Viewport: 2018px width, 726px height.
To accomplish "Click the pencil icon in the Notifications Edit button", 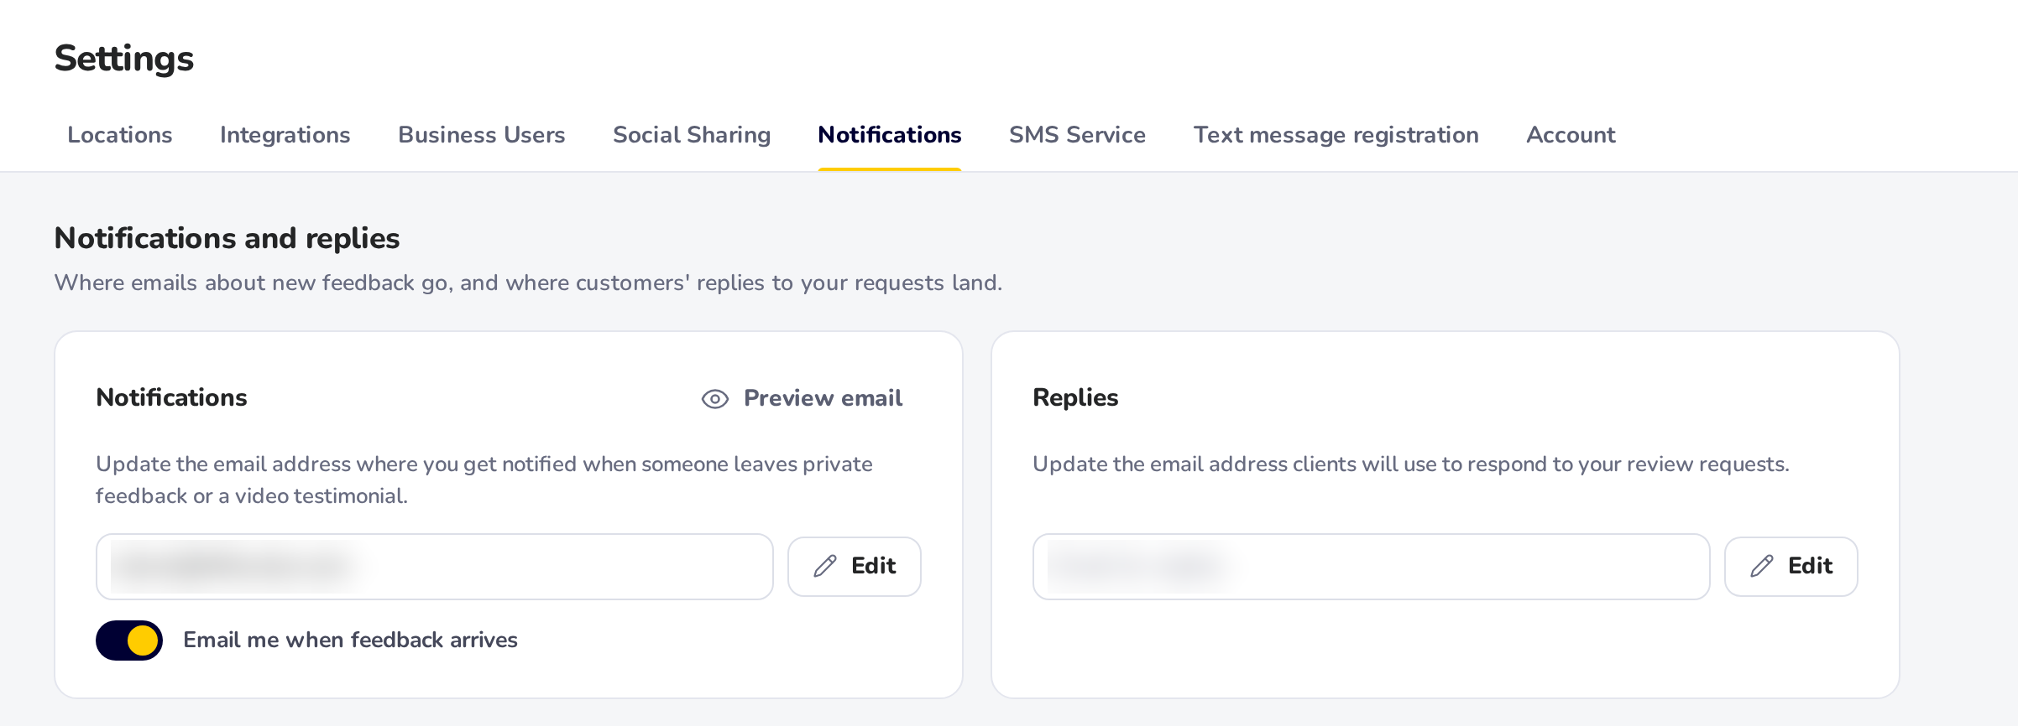I will tap(825, 567).
